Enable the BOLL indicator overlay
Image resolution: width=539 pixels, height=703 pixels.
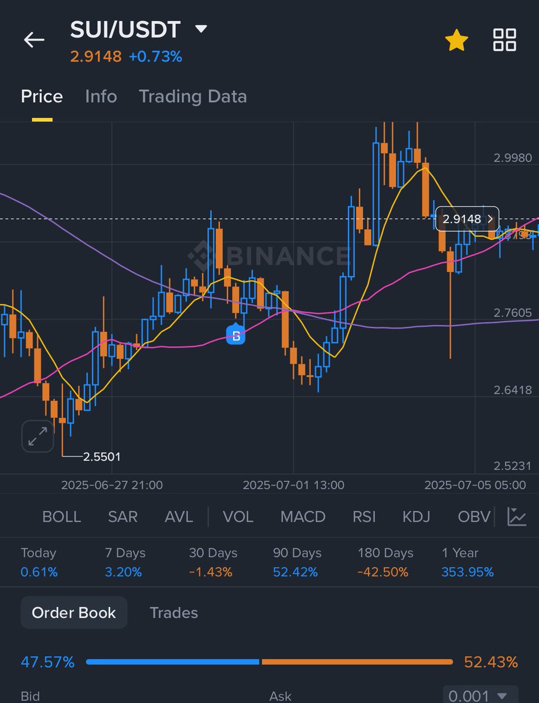(x=61, y=517)
